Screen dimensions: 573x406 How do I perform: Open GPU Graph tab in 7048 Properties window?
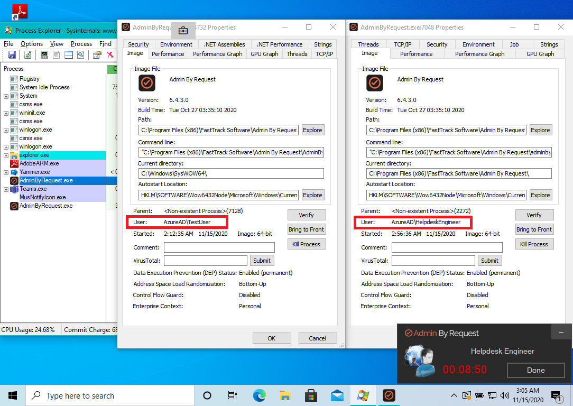[540, 54]
